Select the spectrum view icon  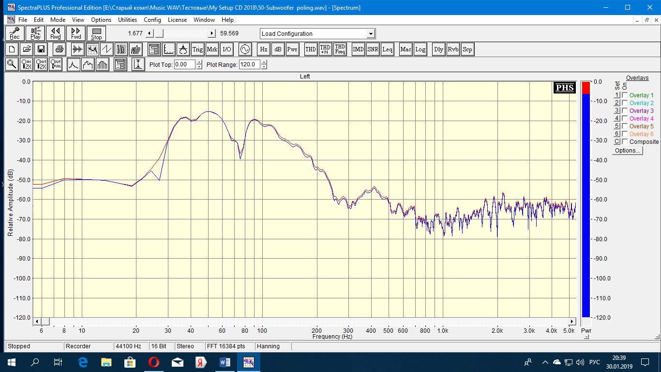coord(92,49)
